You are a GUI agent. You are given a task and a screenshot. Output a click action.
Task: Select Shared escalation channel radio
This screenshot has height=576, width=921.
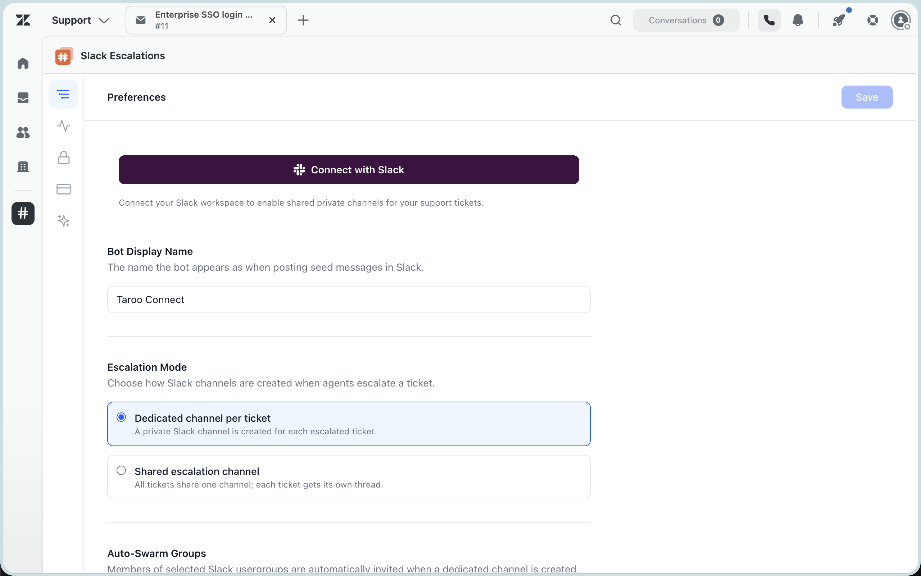(x=121, y=471)
